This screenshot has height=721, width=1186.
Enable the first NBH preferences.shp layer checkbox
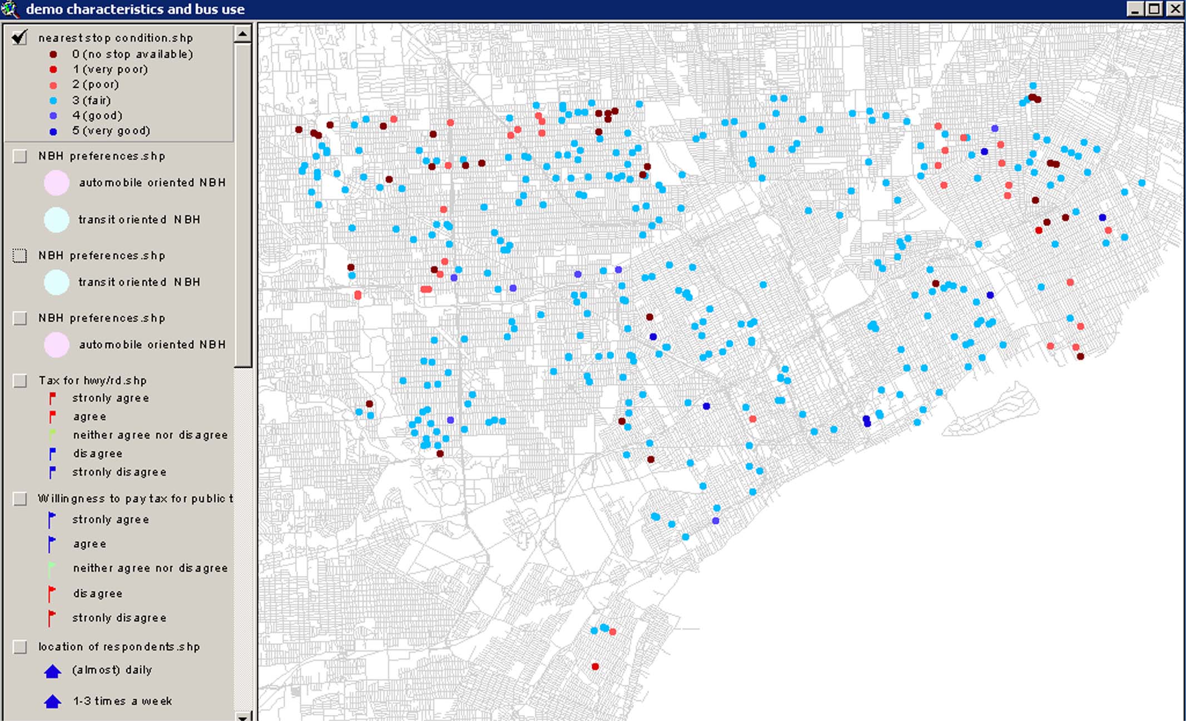point(20,156)
